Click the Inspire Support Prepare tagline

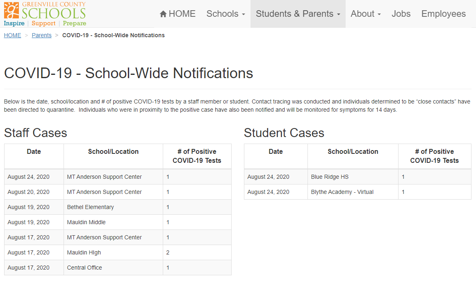pos(45,23)
